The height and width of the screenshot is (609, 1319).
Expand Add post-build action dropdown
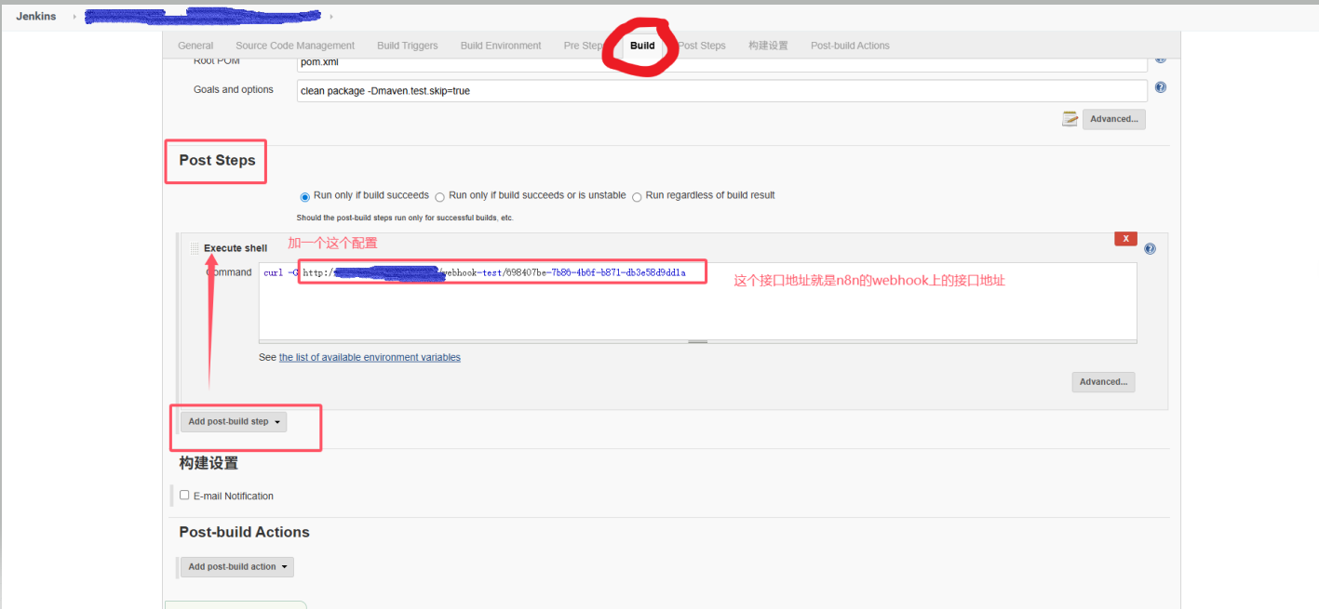tap(237, 567)
